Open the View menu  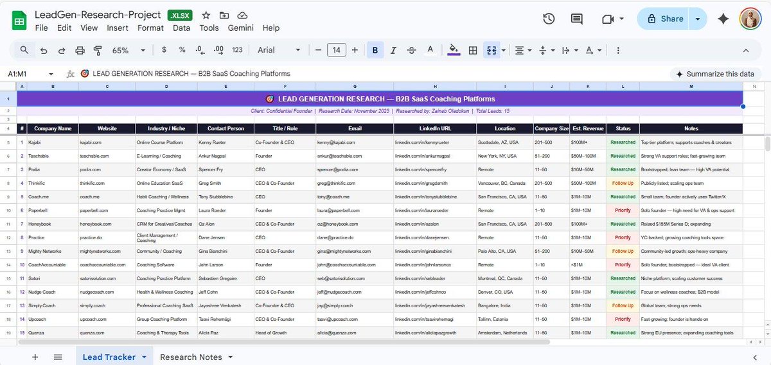point(89,28)
